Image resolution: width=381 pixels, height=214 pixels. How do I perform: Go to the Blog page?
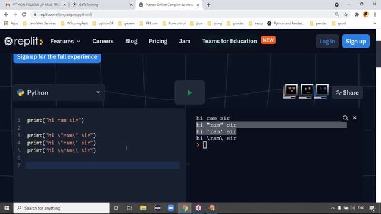pos(131,41)
